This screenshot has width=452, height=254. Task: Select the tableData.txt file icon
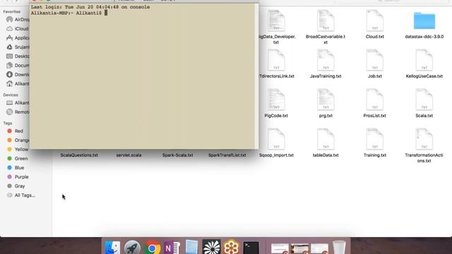point(326,139)
